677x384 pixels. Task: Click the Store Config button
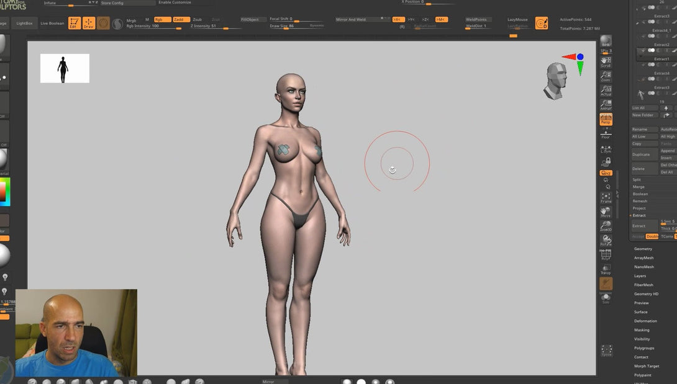click(128, 3)
